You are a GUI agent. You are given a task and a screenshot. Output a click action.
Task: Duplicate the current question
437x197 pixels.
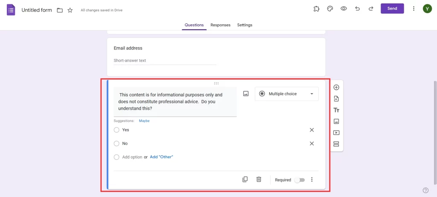[245, 180]
